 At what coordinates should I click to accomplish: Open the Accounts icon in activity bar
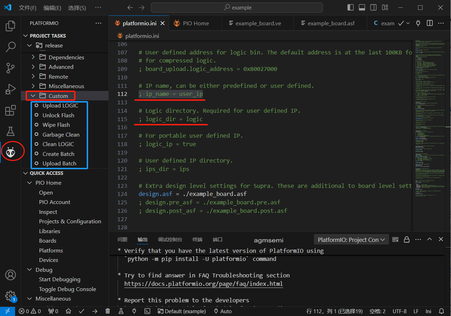11,275
